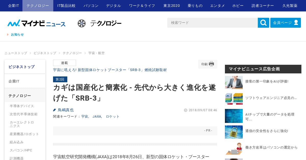Focus the 検索ワード search field
The image size is (306, 160).
(x=212, y=23)
